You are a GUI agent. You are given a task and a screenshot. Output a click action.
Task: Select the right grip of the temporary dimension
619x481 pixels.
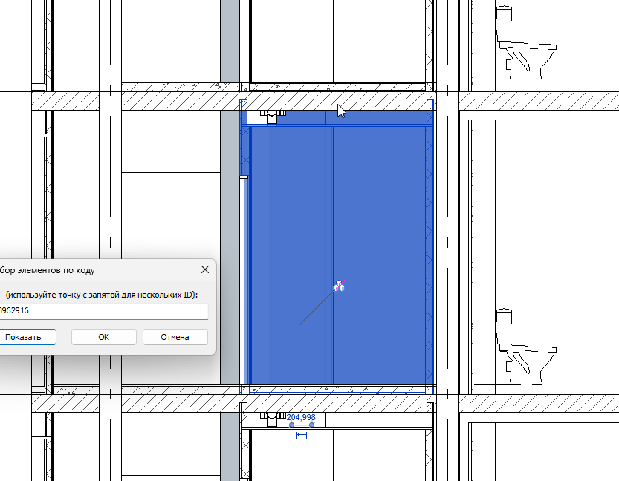(311, 425)
